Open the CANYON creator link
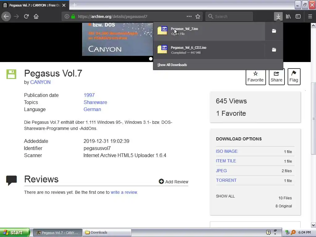The image size is (316, 237). point(40,82)
